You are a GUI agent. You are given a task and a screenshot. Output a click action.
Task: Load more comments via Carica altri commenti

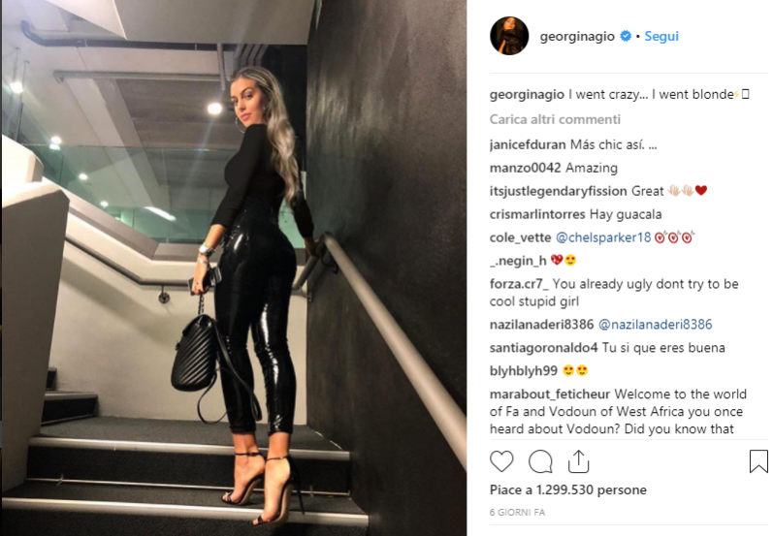555,119
